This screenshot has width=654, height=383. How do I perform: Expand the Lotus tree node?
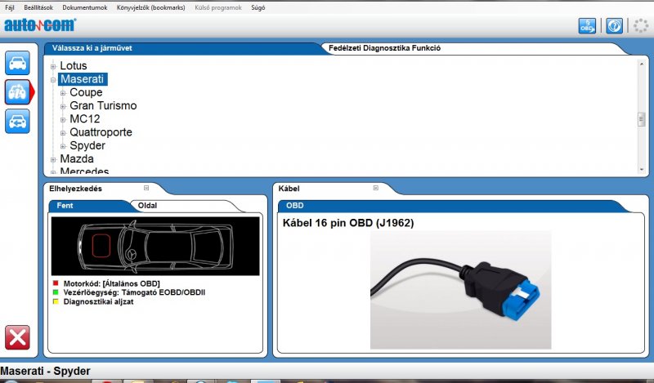(53, 66)
